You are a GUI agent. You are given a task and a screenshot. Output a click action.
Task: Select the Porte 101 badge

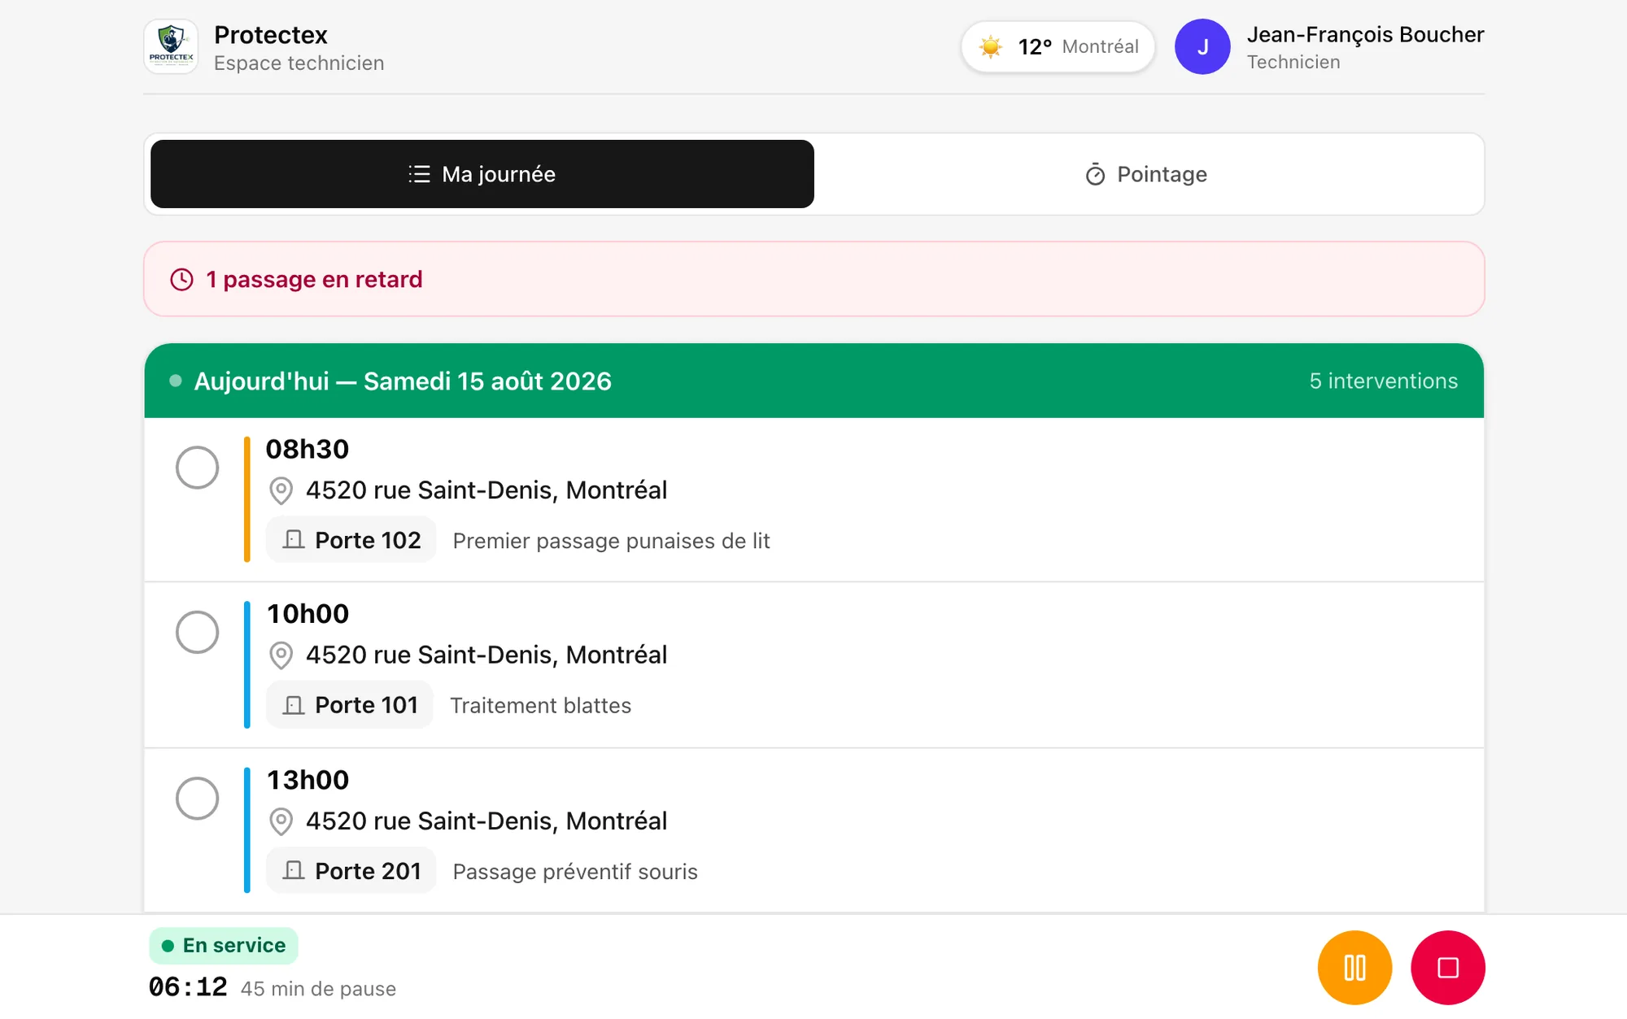pyautogui.click(x=350, y=705)
